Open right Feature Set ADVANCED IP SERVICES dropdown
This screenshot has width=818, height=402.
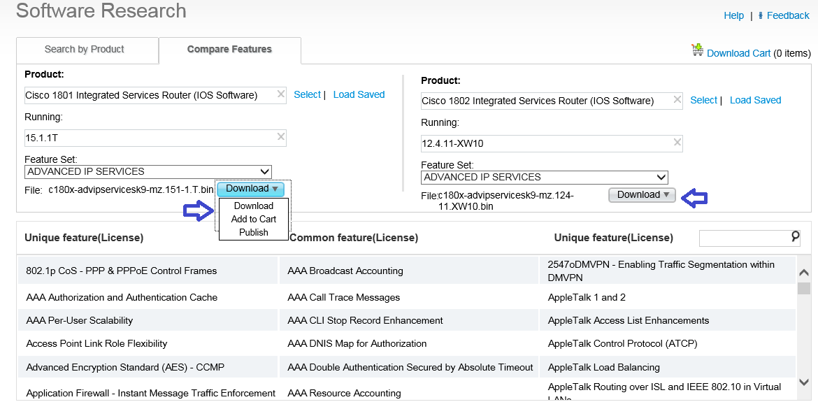[x=545, y=178]
